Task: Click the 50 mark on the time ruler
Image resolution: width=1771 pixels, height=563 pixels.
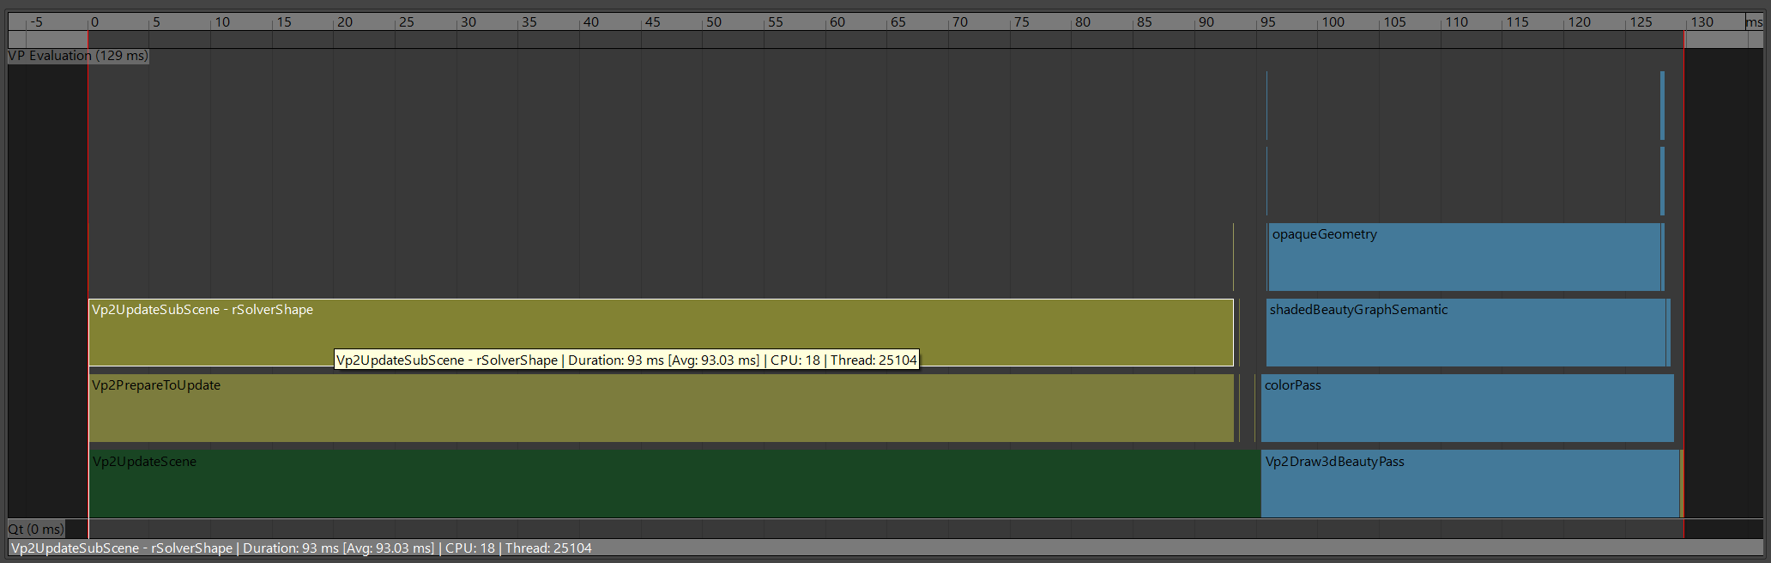Action: [713, 22]
